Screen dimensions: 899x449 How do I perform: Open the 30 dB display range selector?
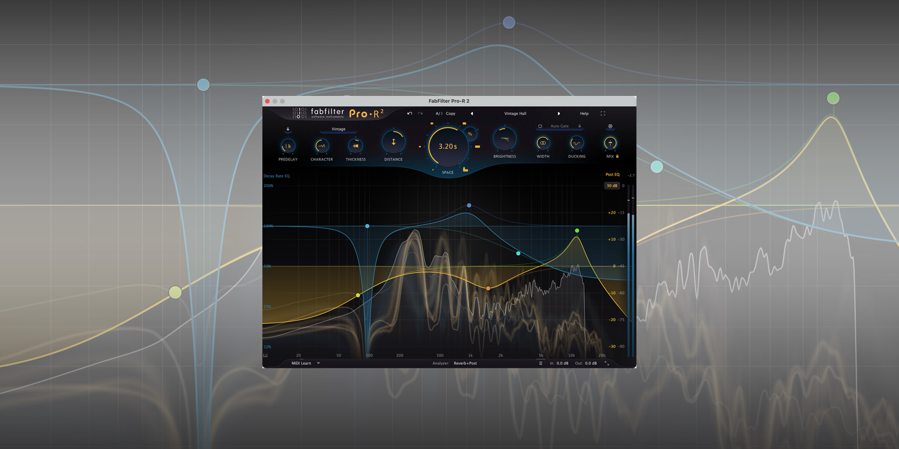pos(612,186)
